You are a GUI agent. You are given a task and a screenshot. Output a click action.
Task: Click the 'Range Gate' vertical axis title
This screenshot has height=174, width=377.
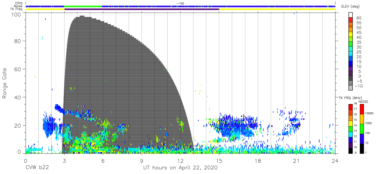(x=5, y=83)
